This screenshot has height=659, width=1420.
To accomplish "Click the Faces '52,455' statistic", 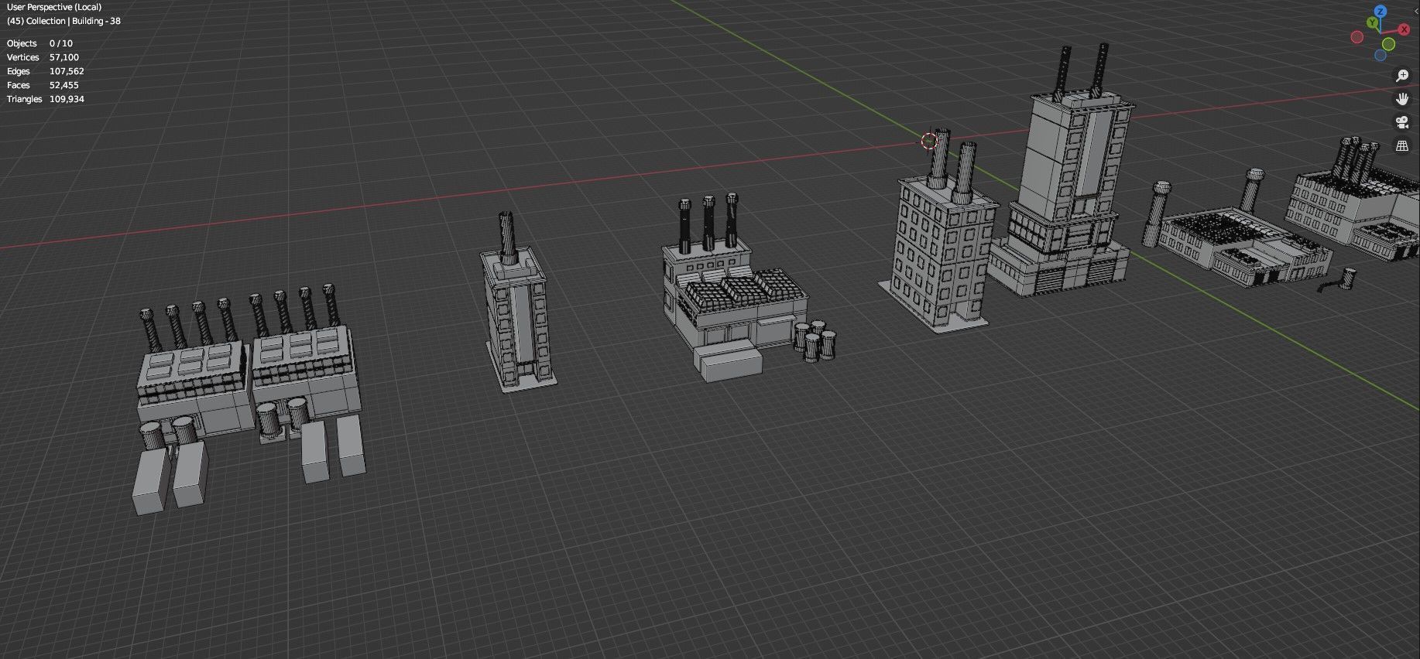I will 64,85.
